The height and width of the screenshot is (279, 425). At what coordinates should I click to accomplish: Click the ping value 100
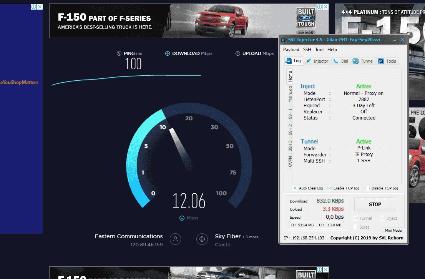[x=133, y=64]
